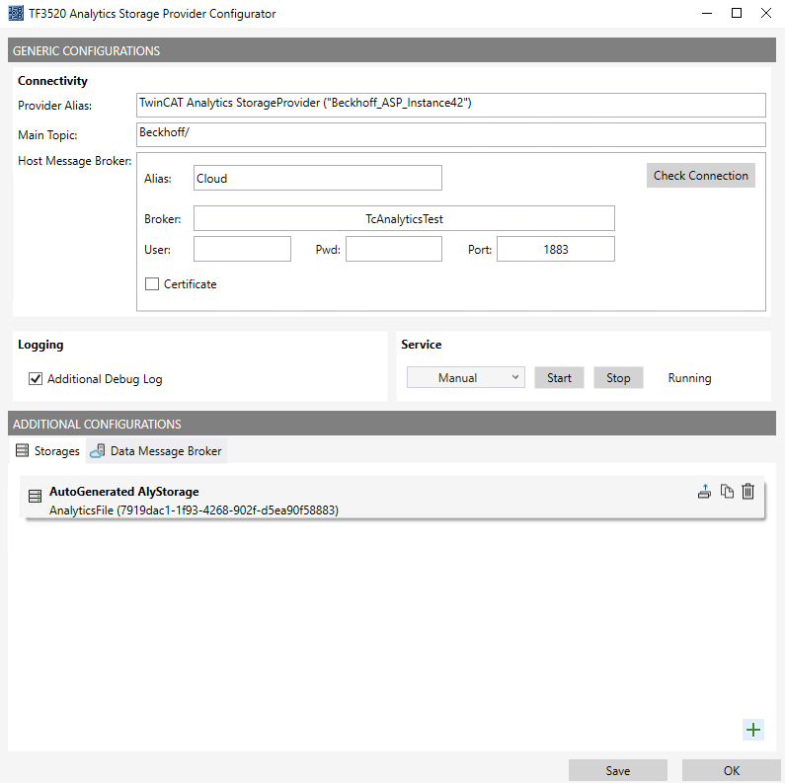Add a new storage with the green plus

(x=753, y=730)
